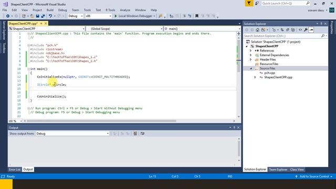Screen dimensions: 336x189
Task: Click the Save All toolbar icon
Action: (x=43, y=16)
